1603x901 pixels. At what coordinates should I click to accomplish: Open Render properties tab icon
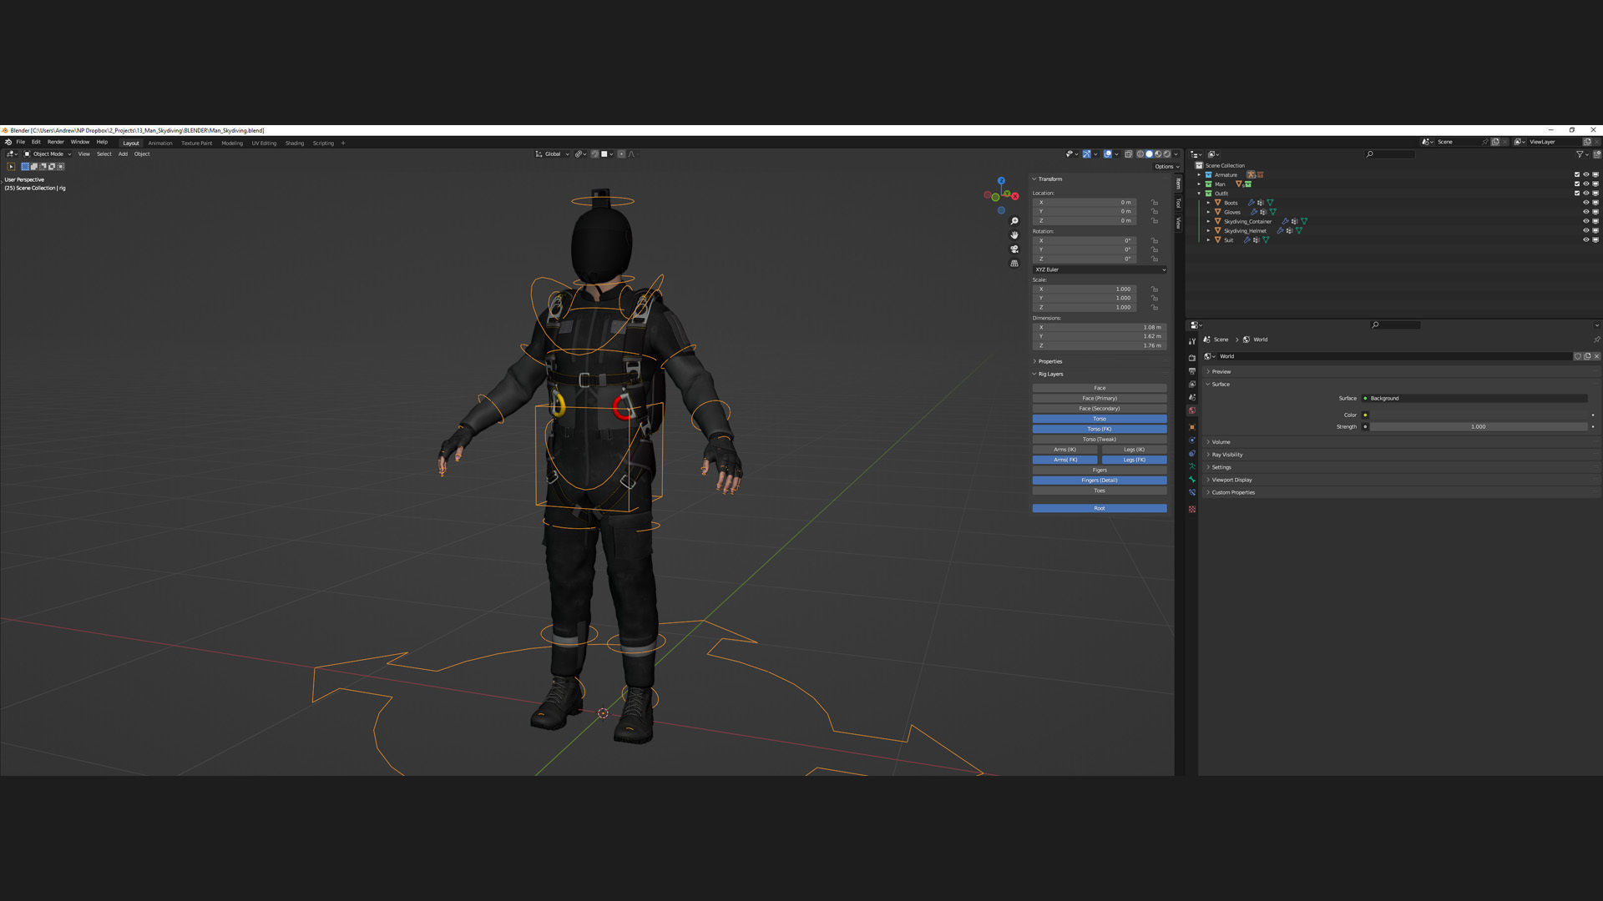[x=1192, y=358]
